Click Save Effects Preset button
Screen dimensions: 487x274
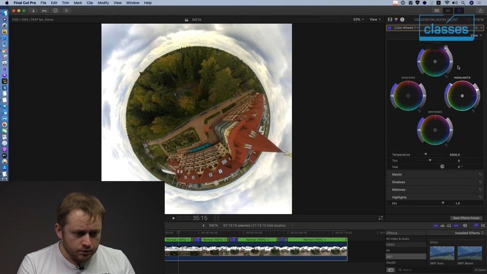pyautogui.click(x=466, y=218)
